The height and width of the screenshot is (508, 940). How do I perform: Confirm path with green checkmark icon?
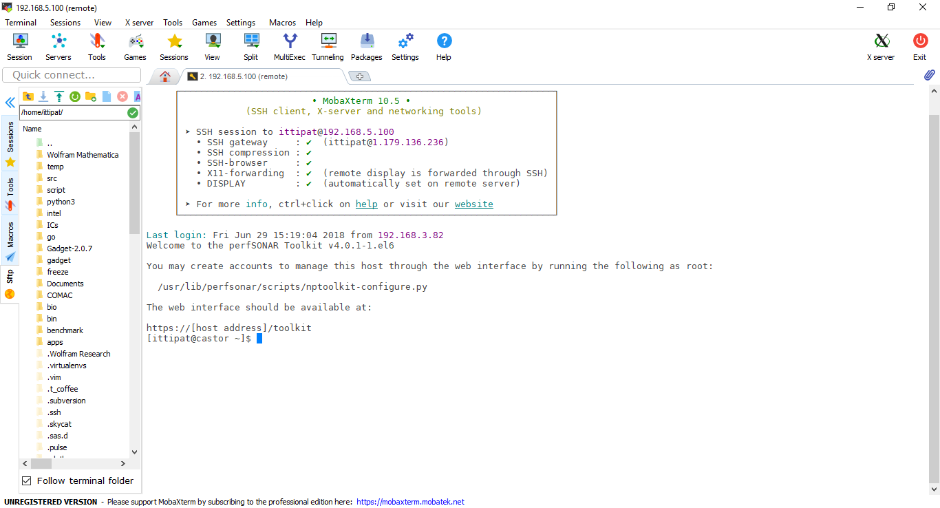tap(133, 113)
